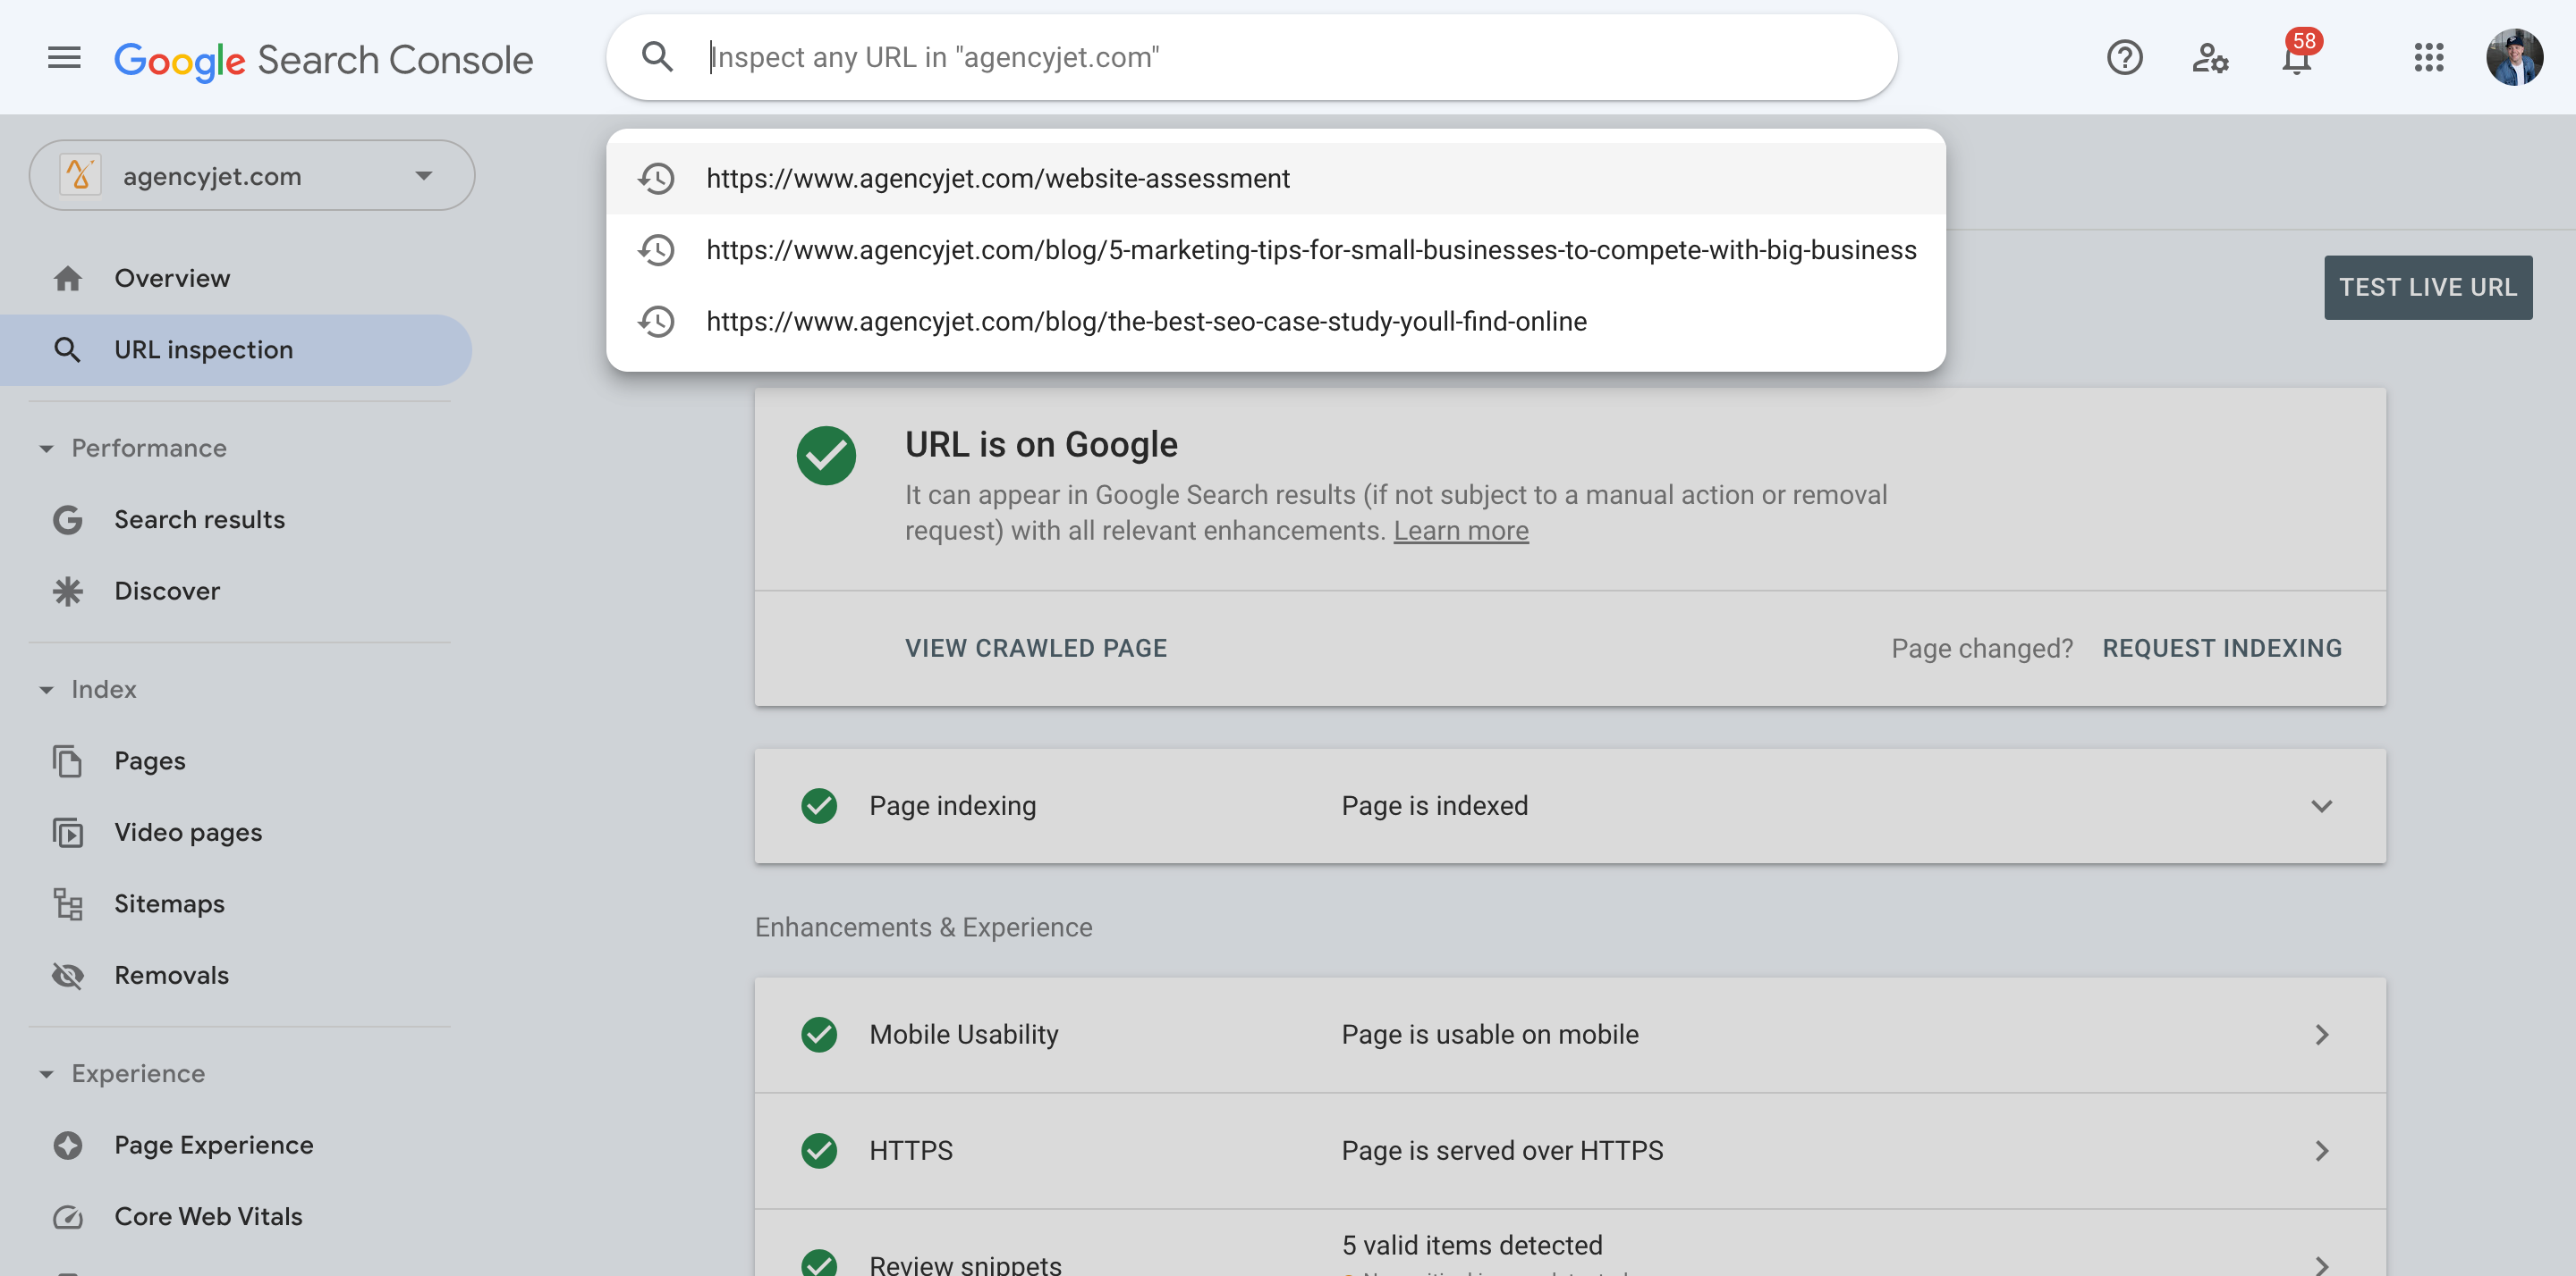
Task: Click green check beside Mobile Usability
Action: (x=819, y=1034)
